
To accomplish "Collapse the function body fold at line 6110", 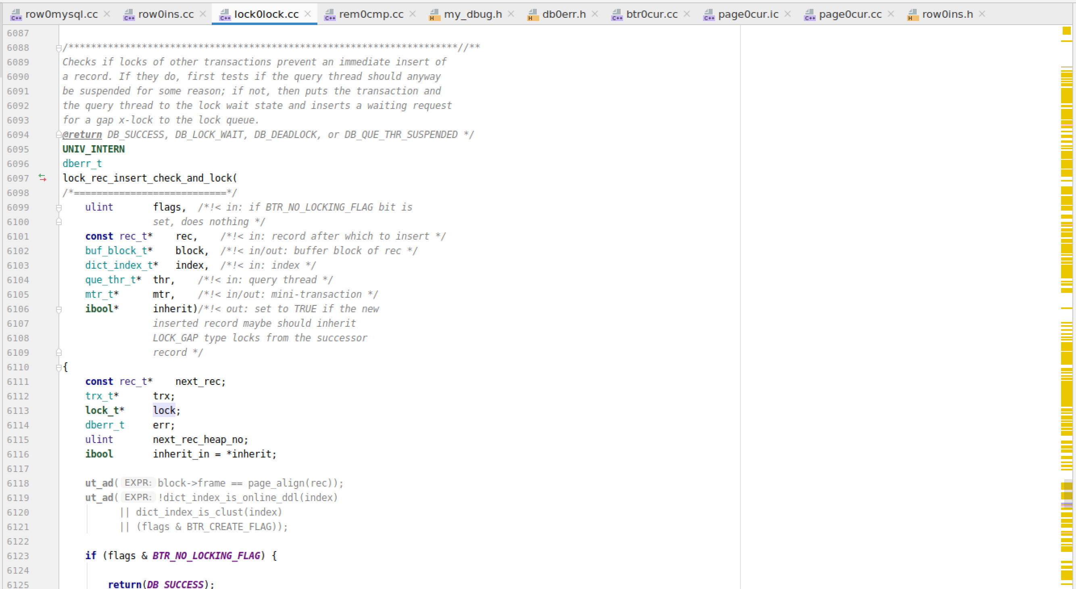I will point(59,368).
